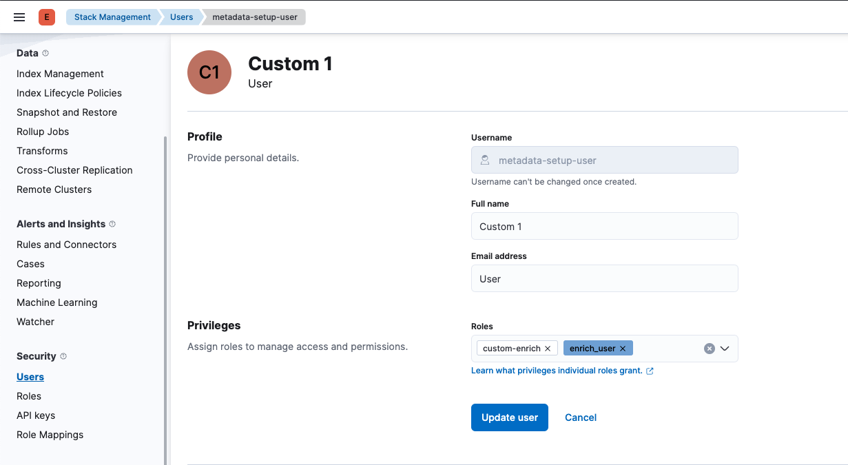Click 'Provide personal details.' description

coord(243,158)
